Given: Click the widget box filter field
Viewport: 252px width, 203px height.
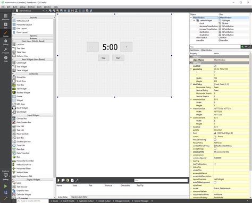Looking at the screenshot, I should coord(33,14).
